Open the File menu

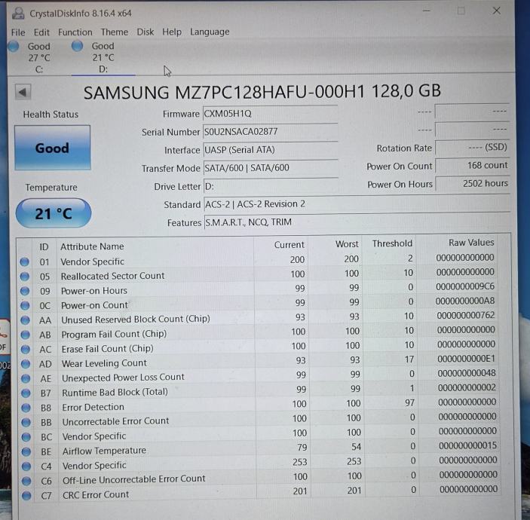(18, 32)
